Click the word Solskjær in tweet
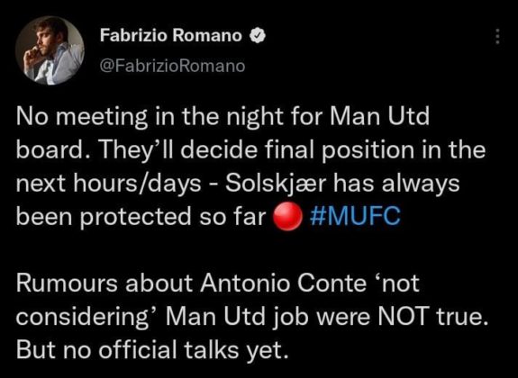The image size is (518, 378). (277, 184)
